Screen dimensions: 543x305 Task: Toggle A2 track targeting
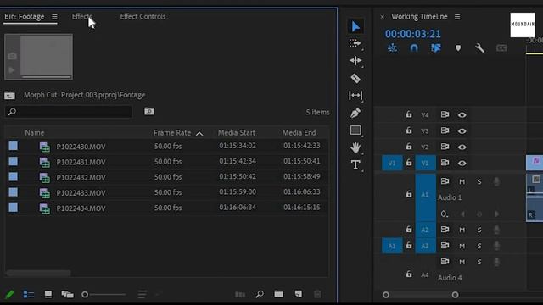pos(425,230)
